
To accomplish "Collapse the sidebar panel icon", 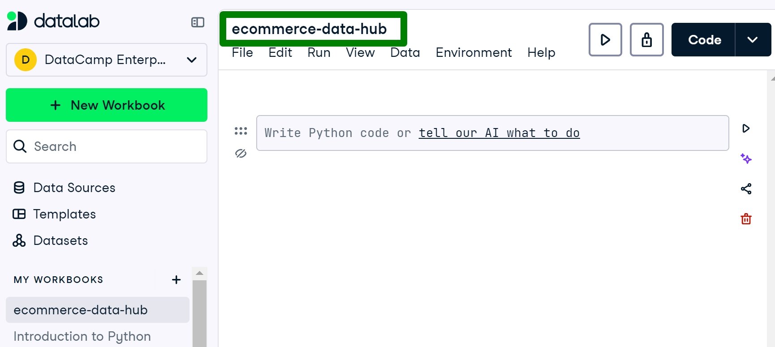I will tap(198, 22).
